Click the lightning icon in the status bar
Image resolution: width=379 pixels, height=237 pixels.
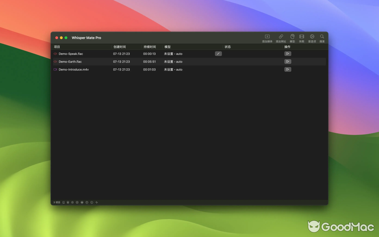pos(77,202)
